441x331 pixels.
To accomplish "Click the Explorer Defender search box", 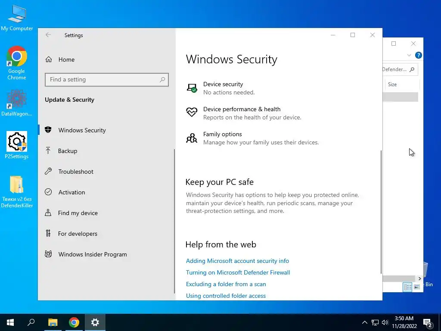I will point(400,69).
